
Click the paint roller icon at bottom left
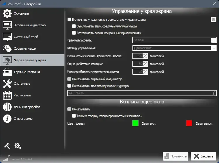click(x=7, y=146)
